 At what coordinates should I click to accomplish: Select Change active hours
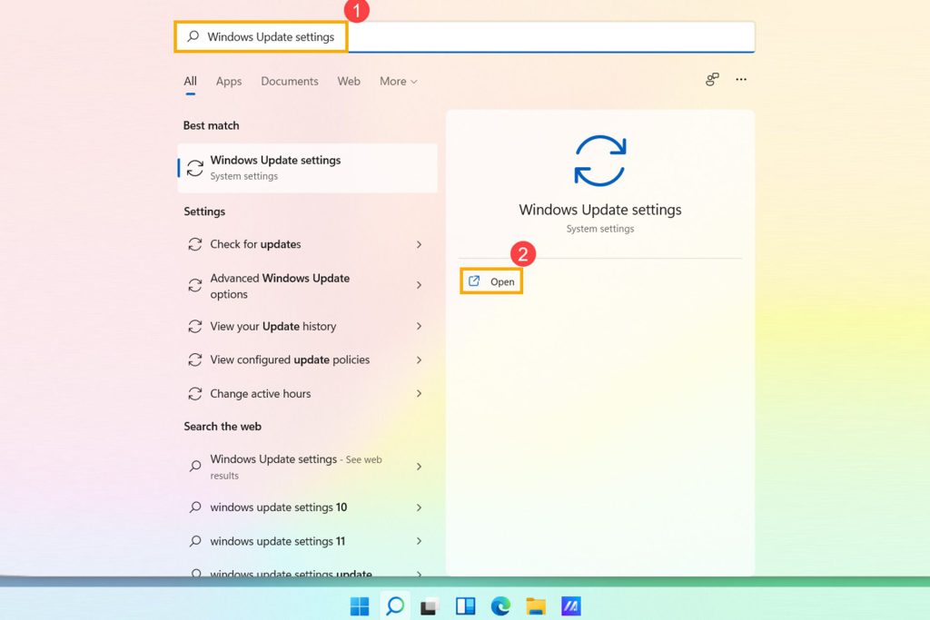(261, 393)
